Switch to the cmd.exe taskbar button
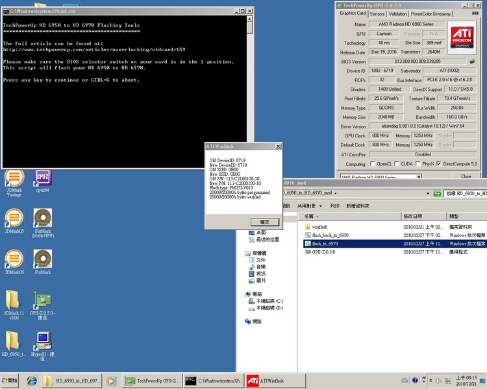The height and width of the screenshot is (389, 487). tap(213, 381)
